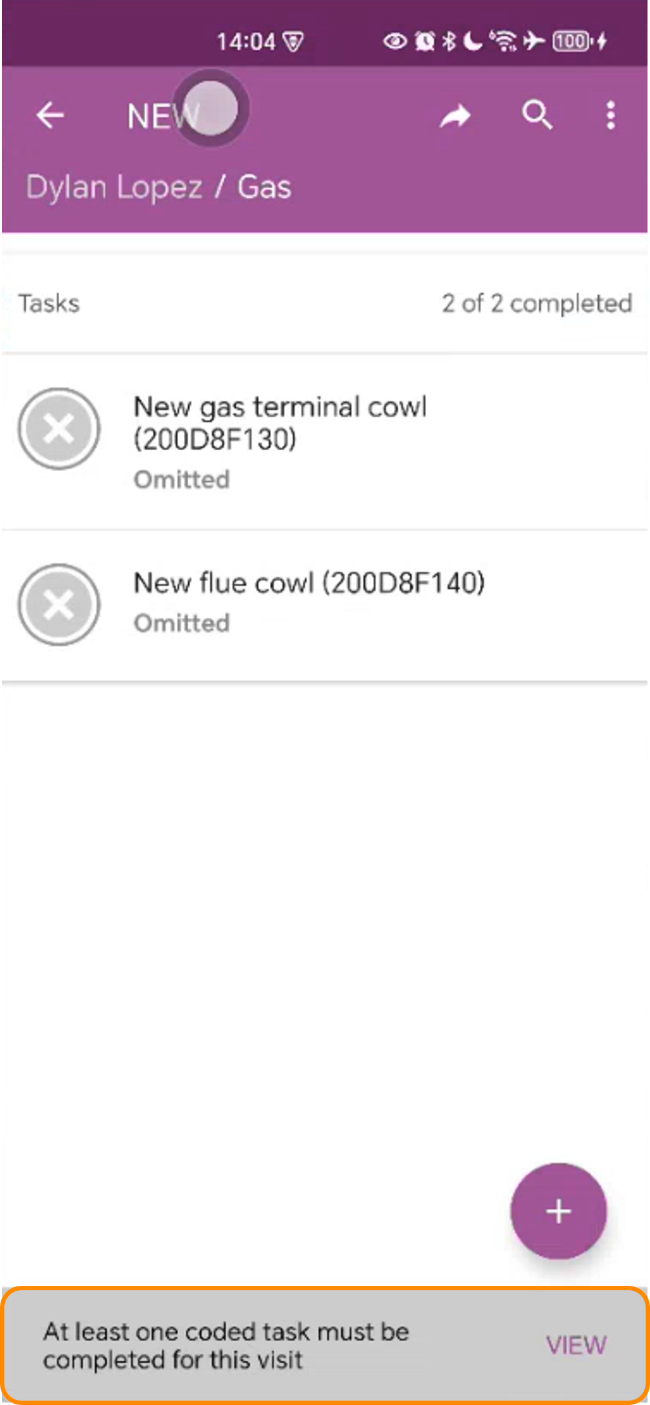Tap the "2 of 2 completed" progress label

(537, 304)
